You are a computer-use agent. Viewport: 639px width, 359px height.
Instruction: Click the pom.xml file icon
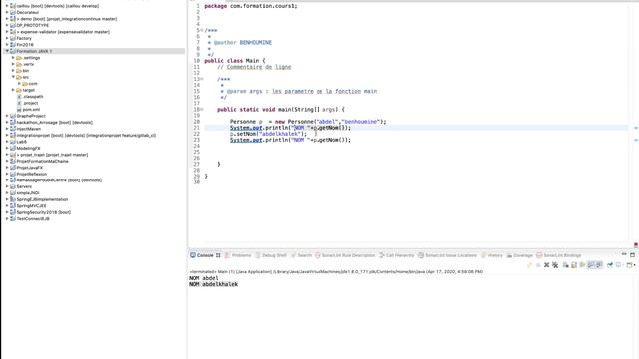pyautogui.click(x=19, y=110)
